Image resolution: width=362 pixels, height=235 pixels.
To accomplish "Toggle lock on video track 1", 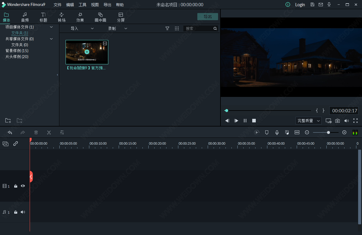I will 16,186.
